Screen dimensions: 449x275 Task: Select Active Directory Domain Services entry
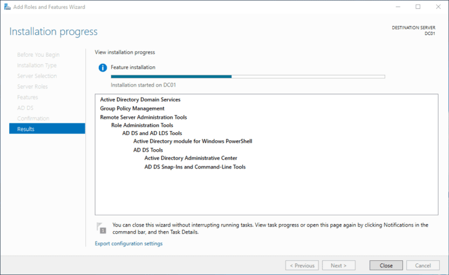click(x=140, y=99)
